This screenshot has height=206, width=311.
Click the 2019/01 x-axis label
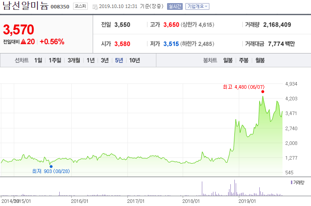[x=247, y=201]
